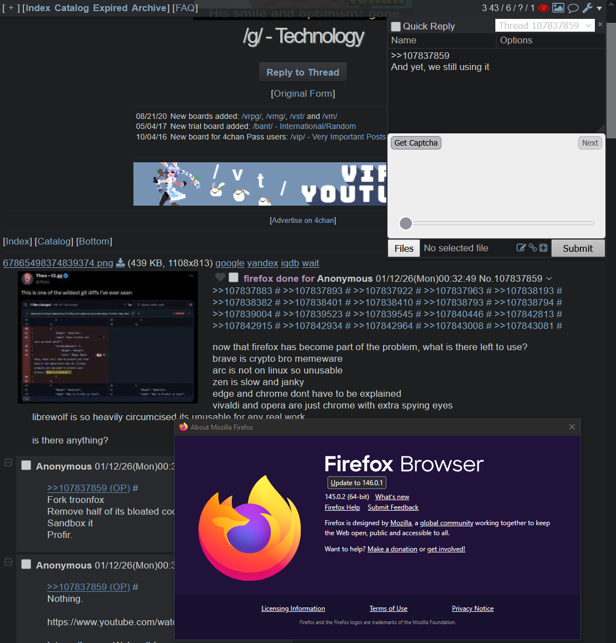This screenshot has width=616, height=643.
Task: Click the chain link URL icon in Quick Reply
Action: click(x=533, y=248)
